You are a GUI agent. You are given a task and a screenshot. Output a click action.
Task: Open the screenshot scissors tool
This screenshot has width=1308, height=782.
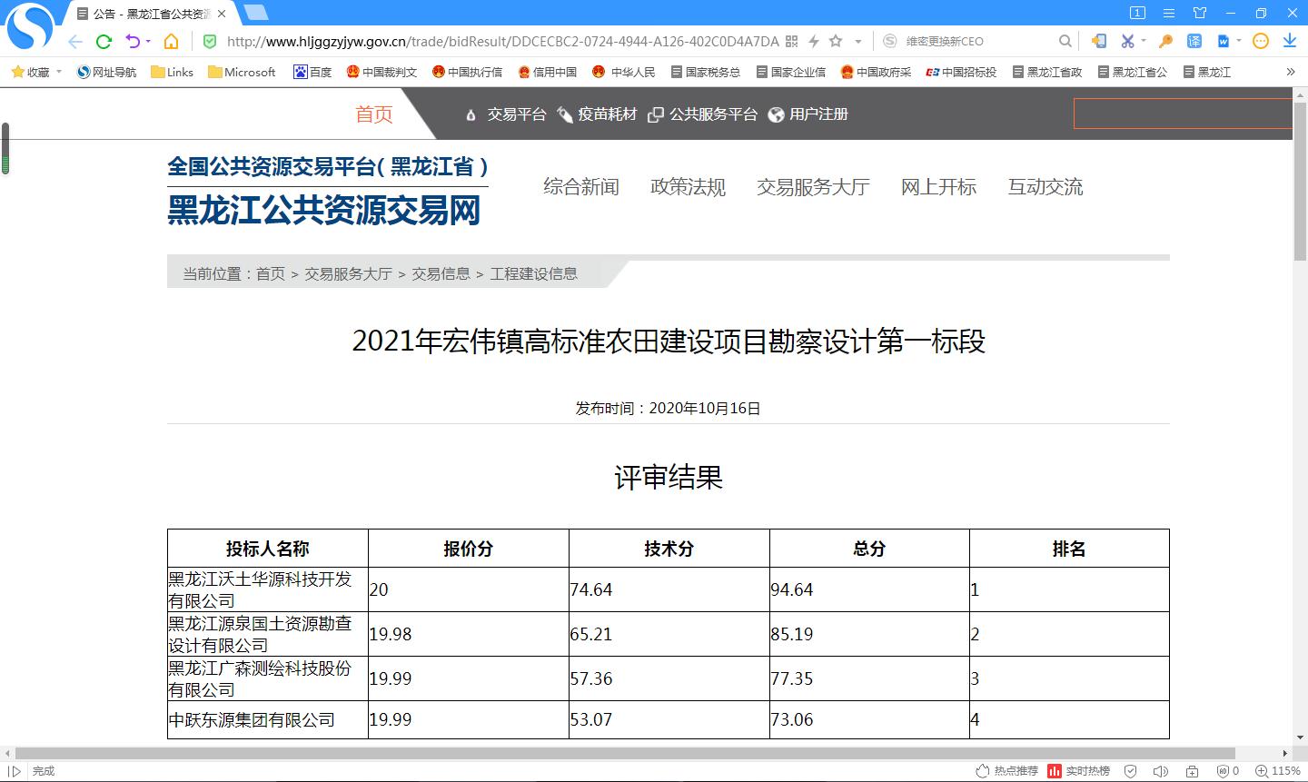(1127, 41)
